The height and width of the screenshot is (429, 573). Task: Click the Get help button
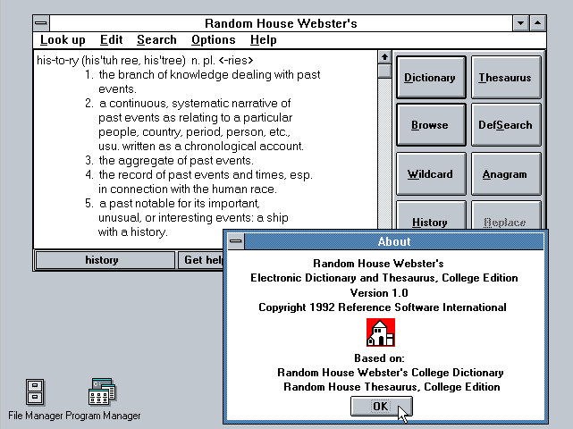point(200,260)
